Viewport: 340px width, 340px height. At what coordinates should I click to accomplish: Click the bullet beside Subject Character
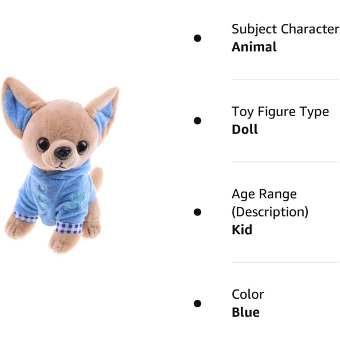(197, 38)
